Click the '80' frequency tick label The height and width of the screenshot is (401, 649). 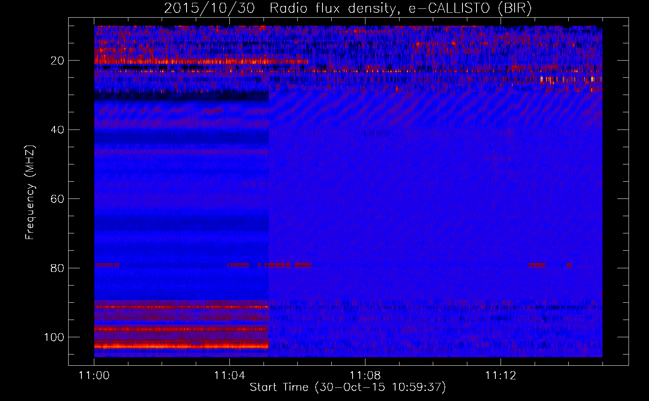(58, 268)
